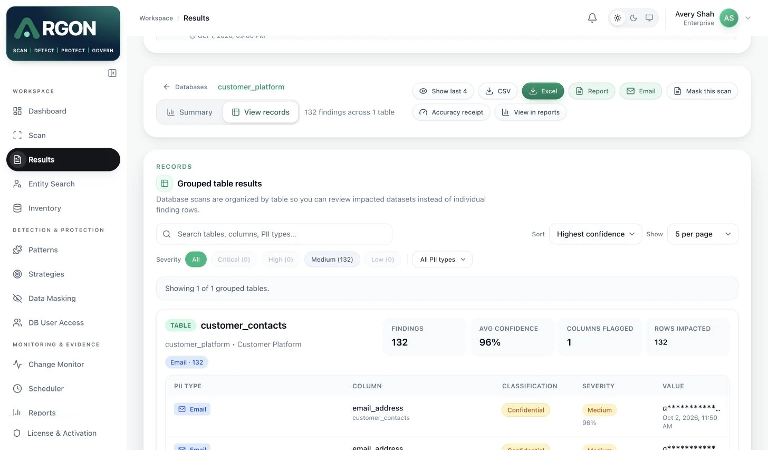Viewport: 768px width, 450px height.
Task: Expand the All PII types filter
Action: tap(442, 260)
